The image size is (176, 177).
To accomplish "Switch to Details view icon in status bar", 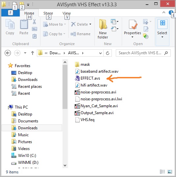I will point(162,172).
